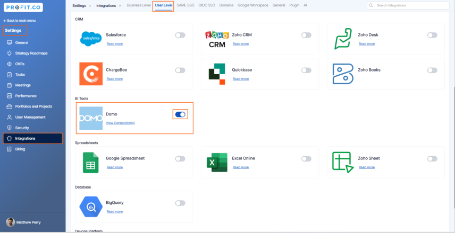Click the Billing receipt icon
455x233 pixels.
click(9, 149)
